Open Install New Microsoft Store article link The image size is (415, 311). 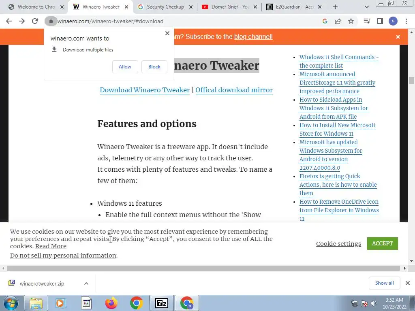338,129
